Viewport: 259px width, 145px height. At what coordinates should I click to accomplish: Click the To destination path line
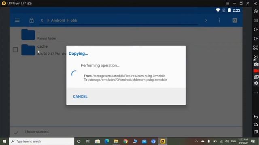[125, 80]
